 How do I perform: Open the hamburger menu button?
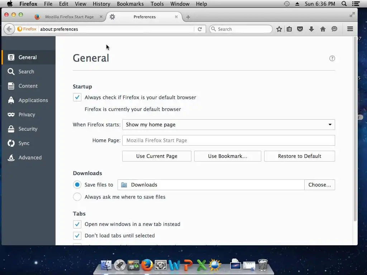click(350, 29)
